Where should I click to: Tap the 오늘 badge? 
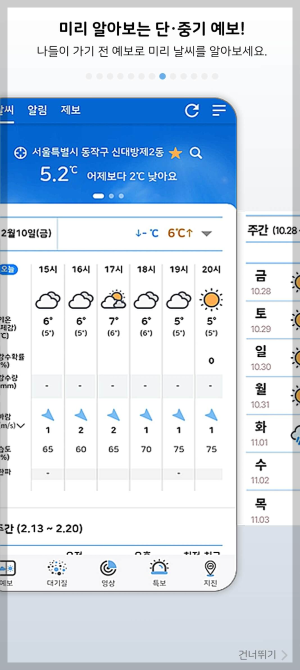(8, 270)
